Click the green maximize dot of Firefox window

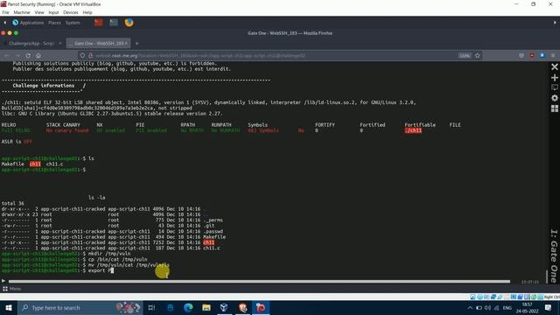16,33
